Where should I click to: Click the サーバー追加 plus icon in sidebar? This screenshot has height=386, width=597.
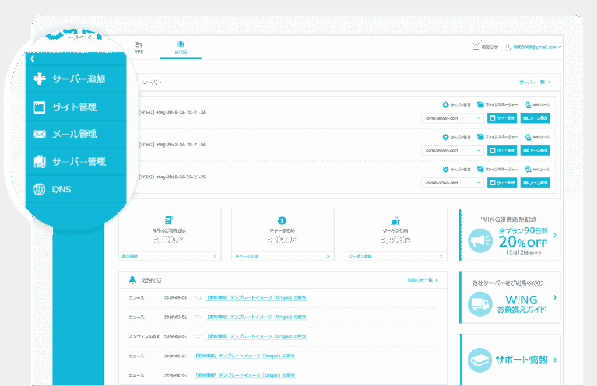(40, 79)
